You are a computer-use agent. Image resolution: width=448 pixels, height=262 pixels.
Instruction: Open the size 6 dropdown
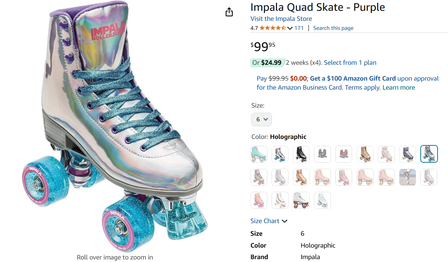(262, 119)
